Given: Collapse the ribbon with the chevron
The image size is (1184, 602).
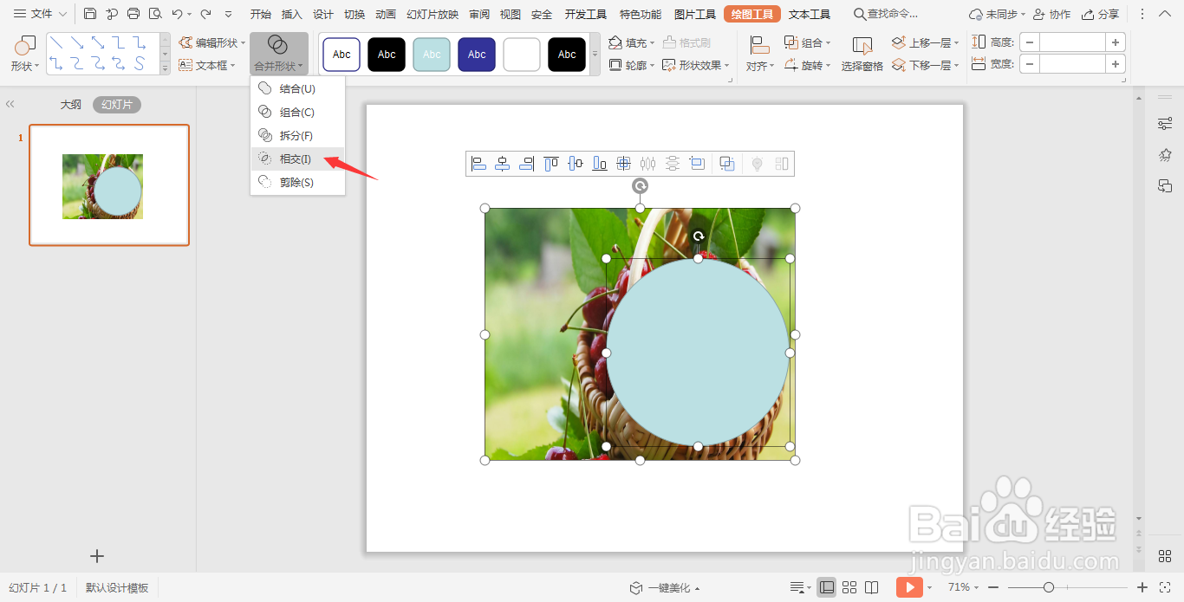Looking at the screenshot, I should pos(1167,14).
